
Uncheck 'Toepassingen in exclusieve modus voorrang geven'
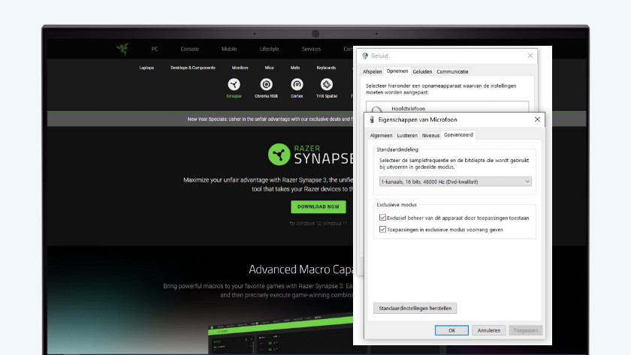[383, 229]
